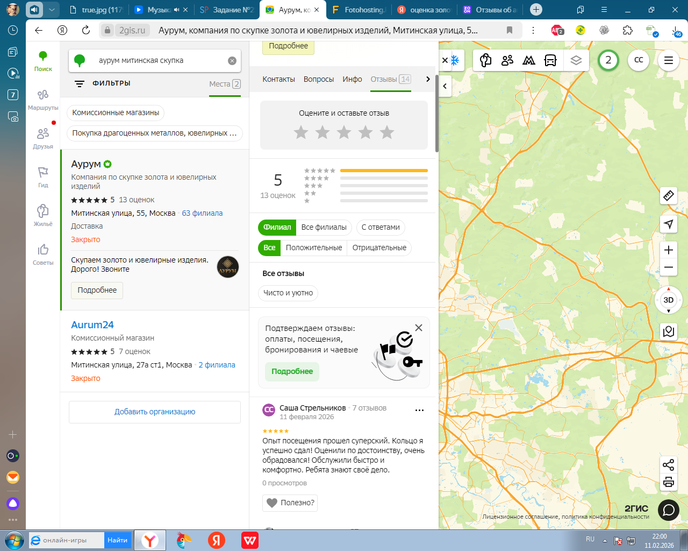Rate five stars in review box
This screenshot has height=551, width=688.
tap(387, 132)
